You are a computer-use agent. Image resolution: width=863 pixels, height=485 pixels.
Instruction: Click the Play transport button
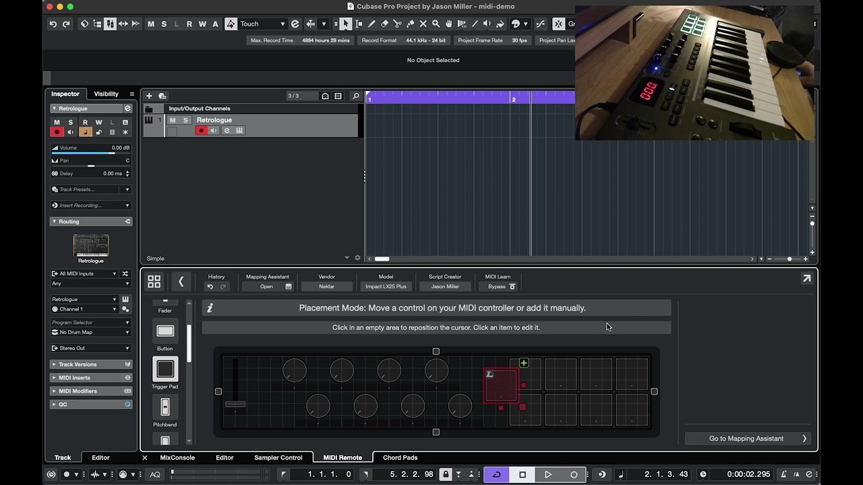tap(548, 474)
